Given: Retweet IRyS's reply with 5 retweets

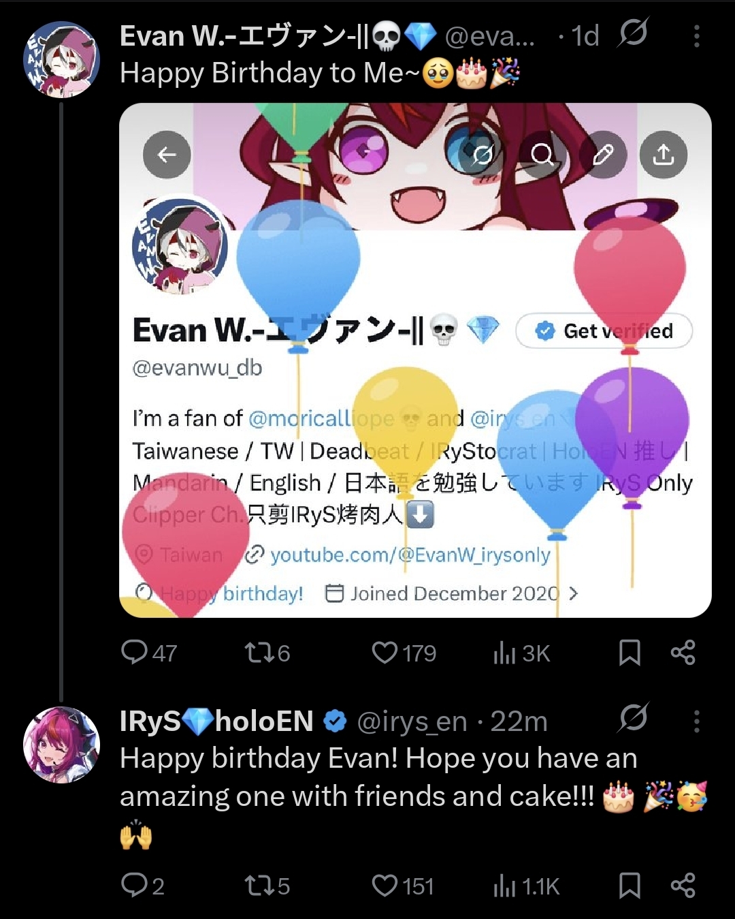Looking at the screenshot, I should point(267,886).
